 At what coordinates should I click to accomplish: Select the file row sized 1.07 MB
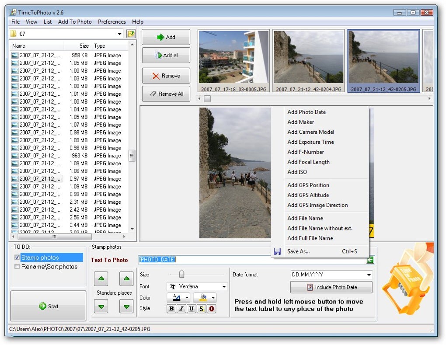click(x=69, y=125)
